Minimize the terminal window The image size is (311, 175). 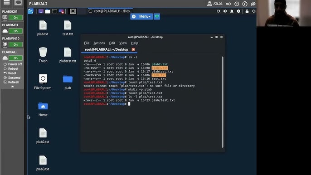212,37
